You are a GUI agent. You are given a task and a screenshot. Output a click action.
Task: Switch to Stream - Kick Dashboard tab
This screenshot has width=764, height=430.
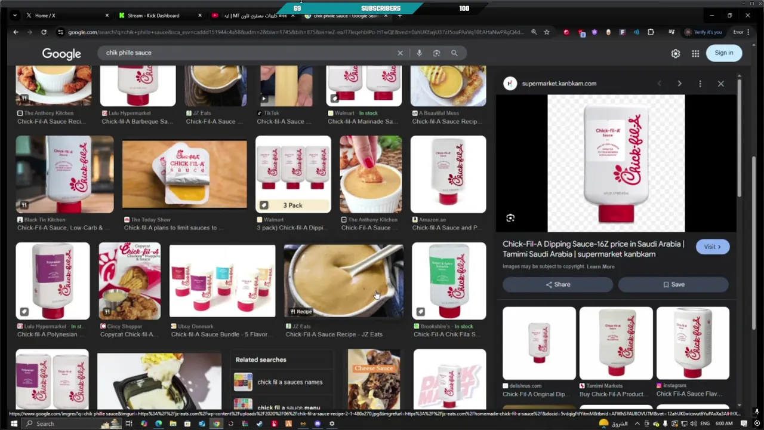[160, 16]
